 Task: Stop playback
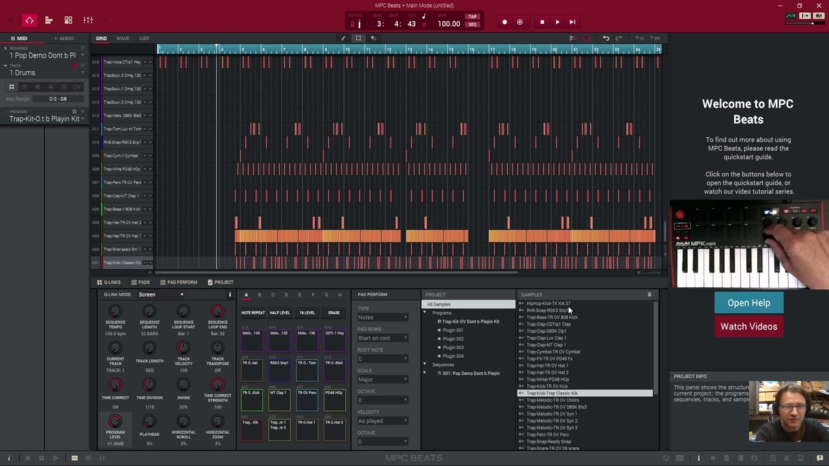(542, 23)
